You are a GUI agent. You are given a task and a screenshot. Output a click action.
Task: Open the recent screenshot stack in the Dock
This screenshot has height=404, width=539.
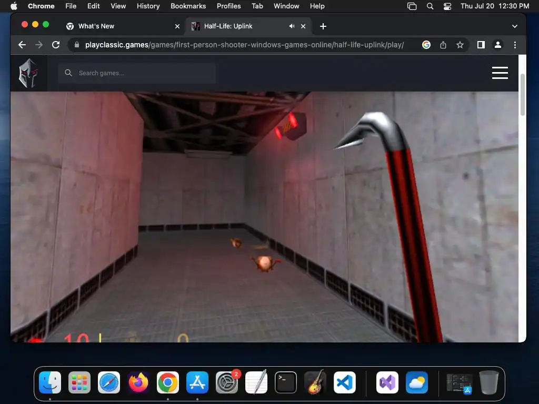coord(459,383)
